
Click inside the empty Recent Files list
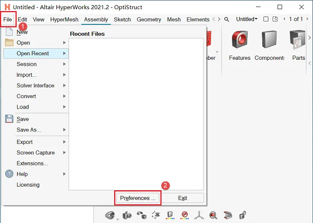coord(136,114)
